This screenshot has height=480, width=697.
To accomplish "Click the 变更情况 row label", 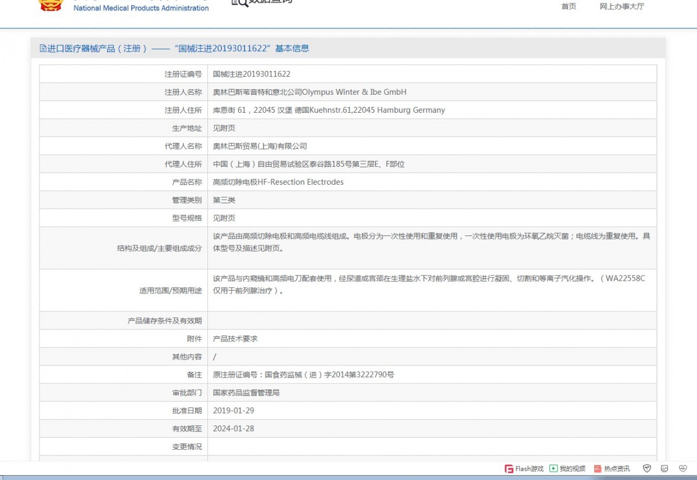I will [187, 446].
